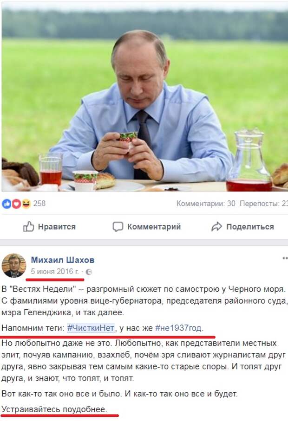288x421 pixels.
Task: Open Михаил Шахов profile picture
Action: [14, 266]
